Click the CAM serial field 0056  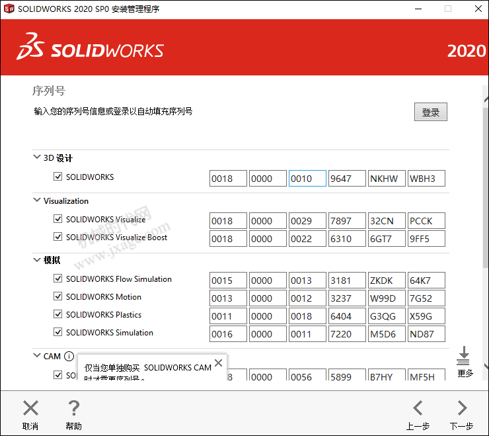pos(307,374)
